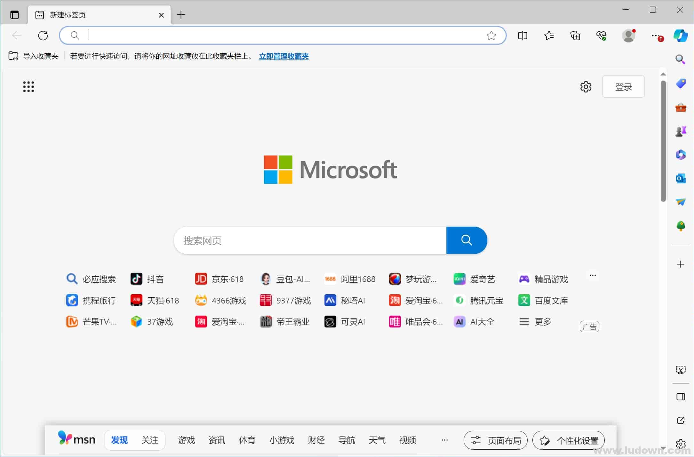Add a new sidebar app with plus
This screenshot has width=694, height=457.
pyautogui.click(x=681, y=264)
